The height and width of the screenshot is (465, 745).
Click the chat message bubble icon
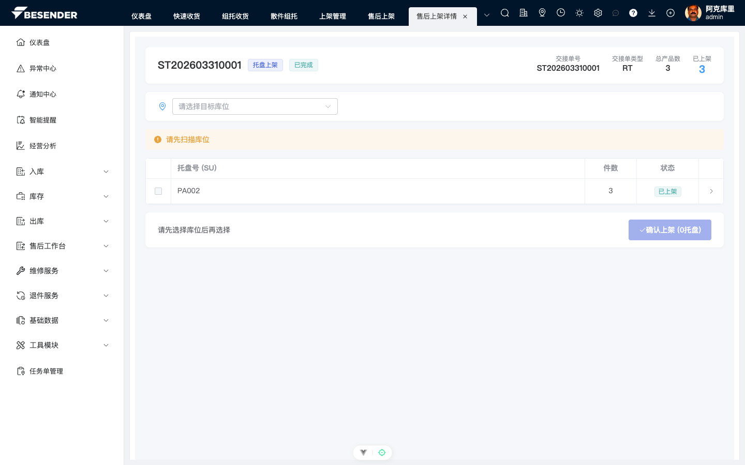point(616,13)
